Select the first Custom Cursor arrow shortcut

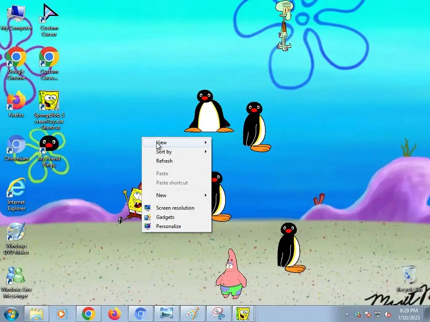coord(49,20)
